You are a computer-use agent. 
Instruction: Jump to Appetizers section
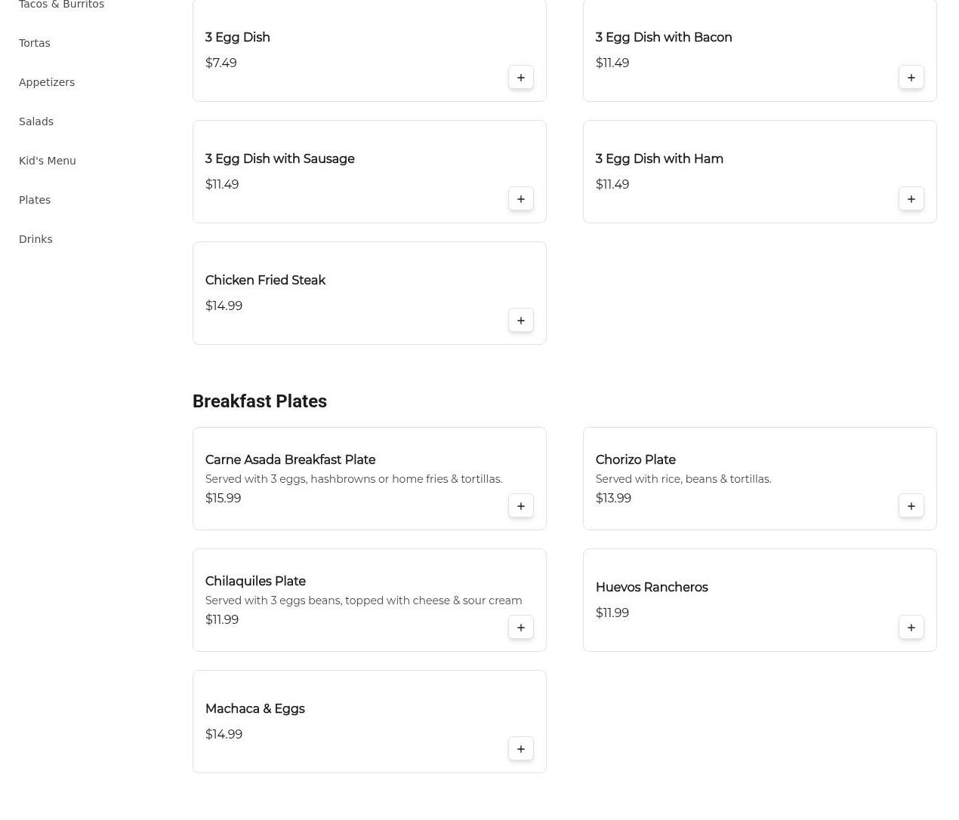(x=47, y=82)
